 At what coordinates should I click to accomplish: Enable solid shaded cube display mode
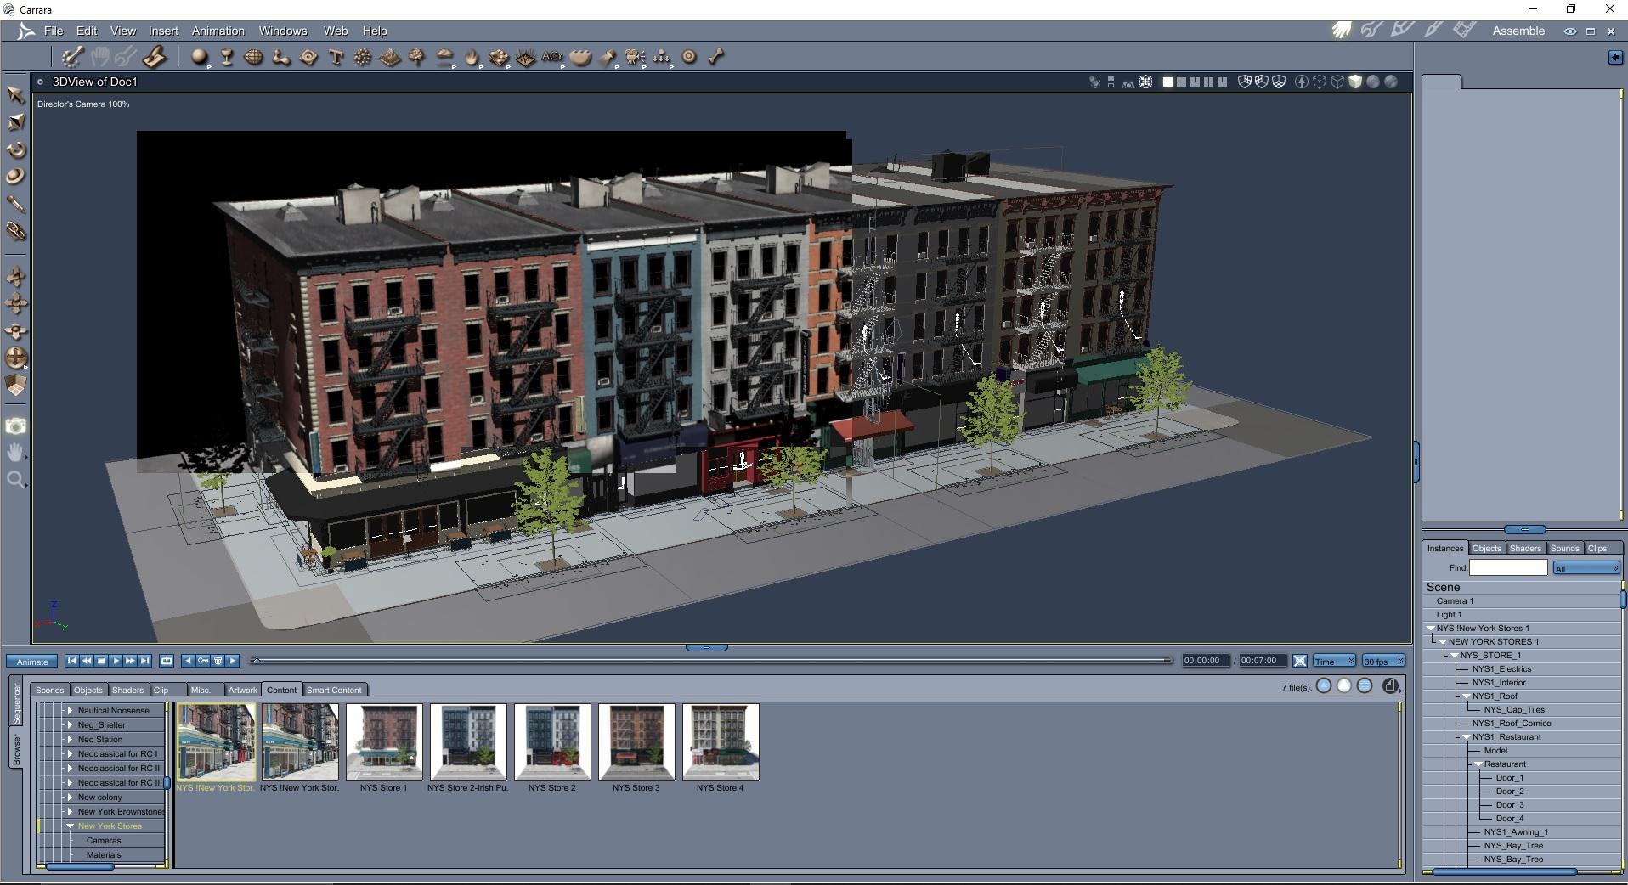coord(1355,82)
